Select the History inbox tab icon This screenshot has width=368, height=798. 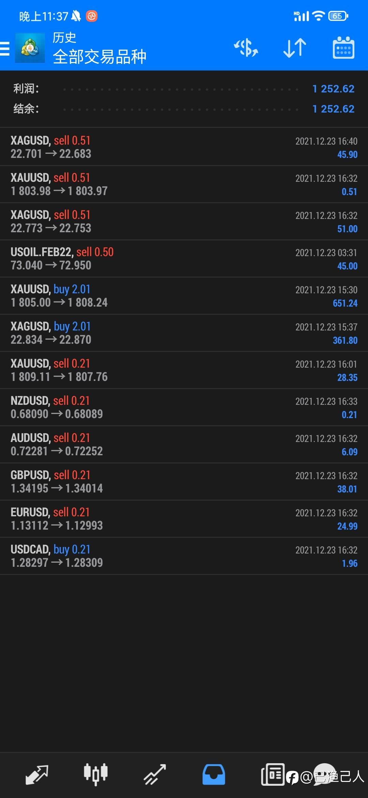214,774
